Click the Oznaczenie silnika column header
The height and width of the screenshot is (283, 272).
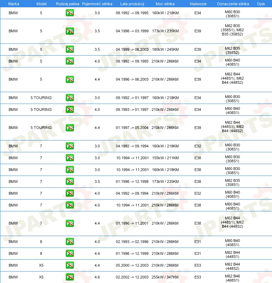point(233,4)
